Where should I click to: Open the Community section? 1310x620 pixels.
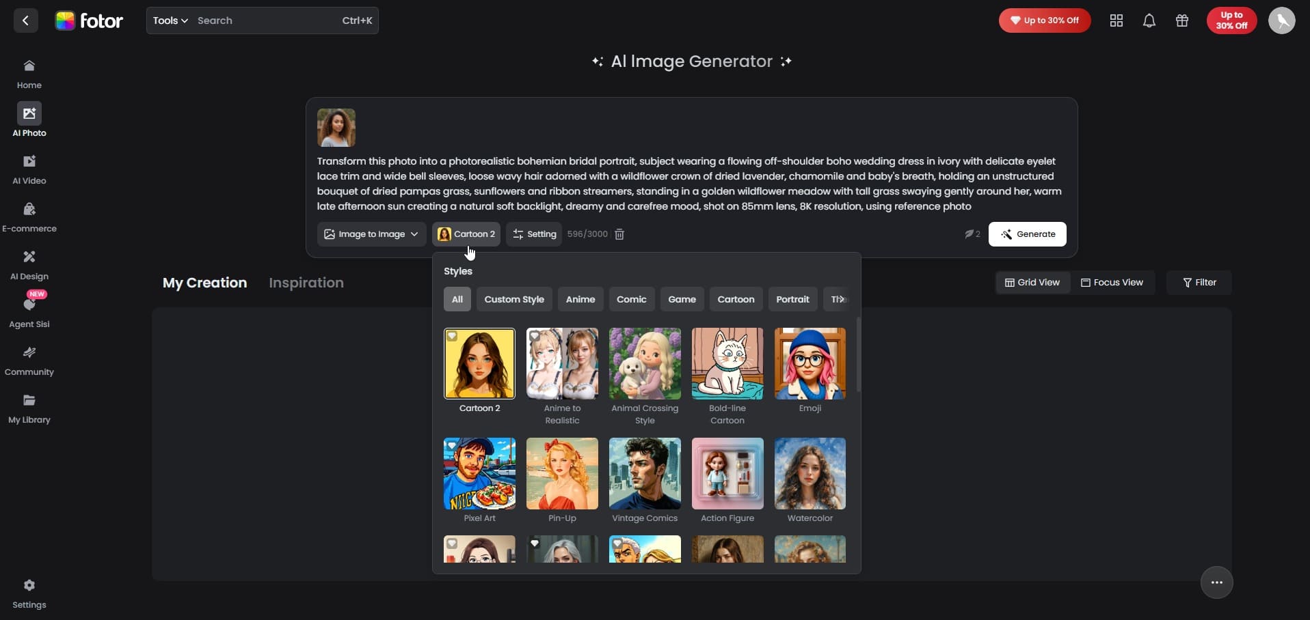(x=29, y=360)
